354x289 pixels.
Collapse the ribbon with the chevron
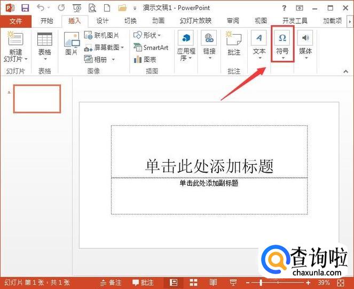[345, 71]
